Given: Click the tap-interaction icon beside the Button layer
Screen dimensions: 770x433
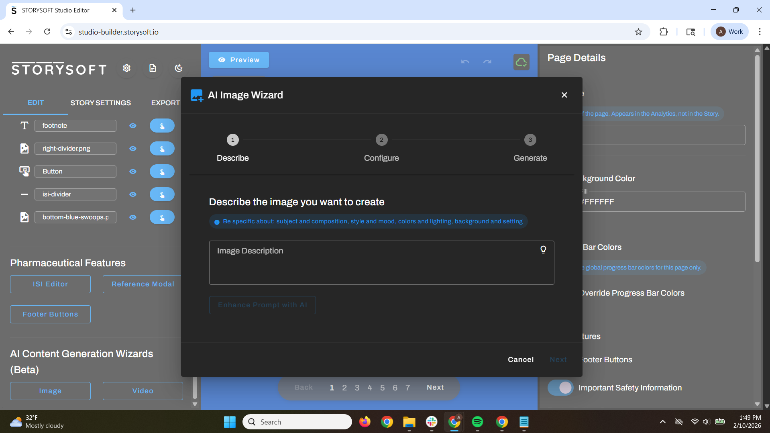Looking at the screenshot, I should click(x=24, y=171).
